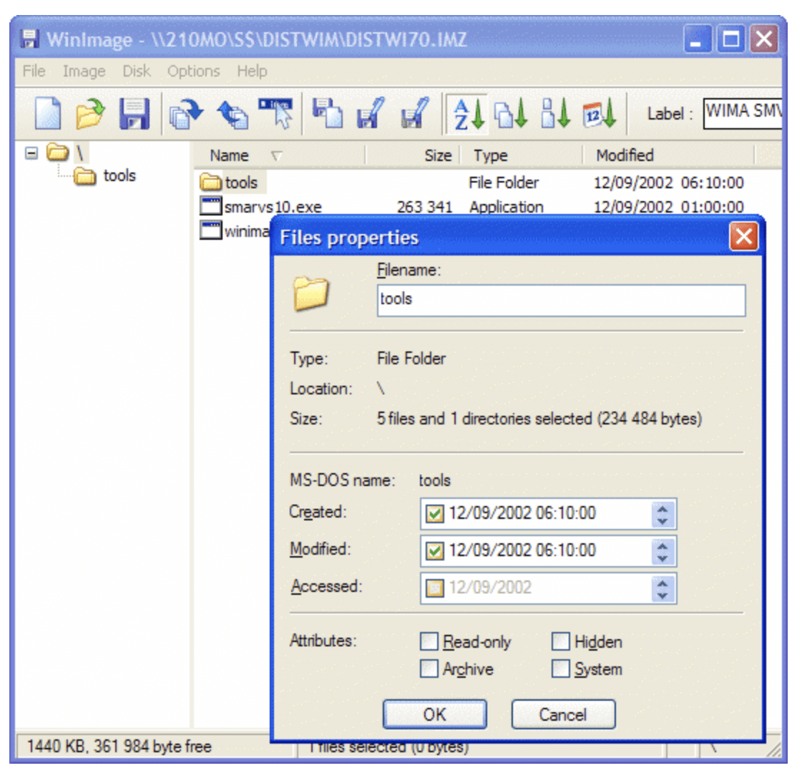Toggle the Archive attribute on

tap(429, 669)
